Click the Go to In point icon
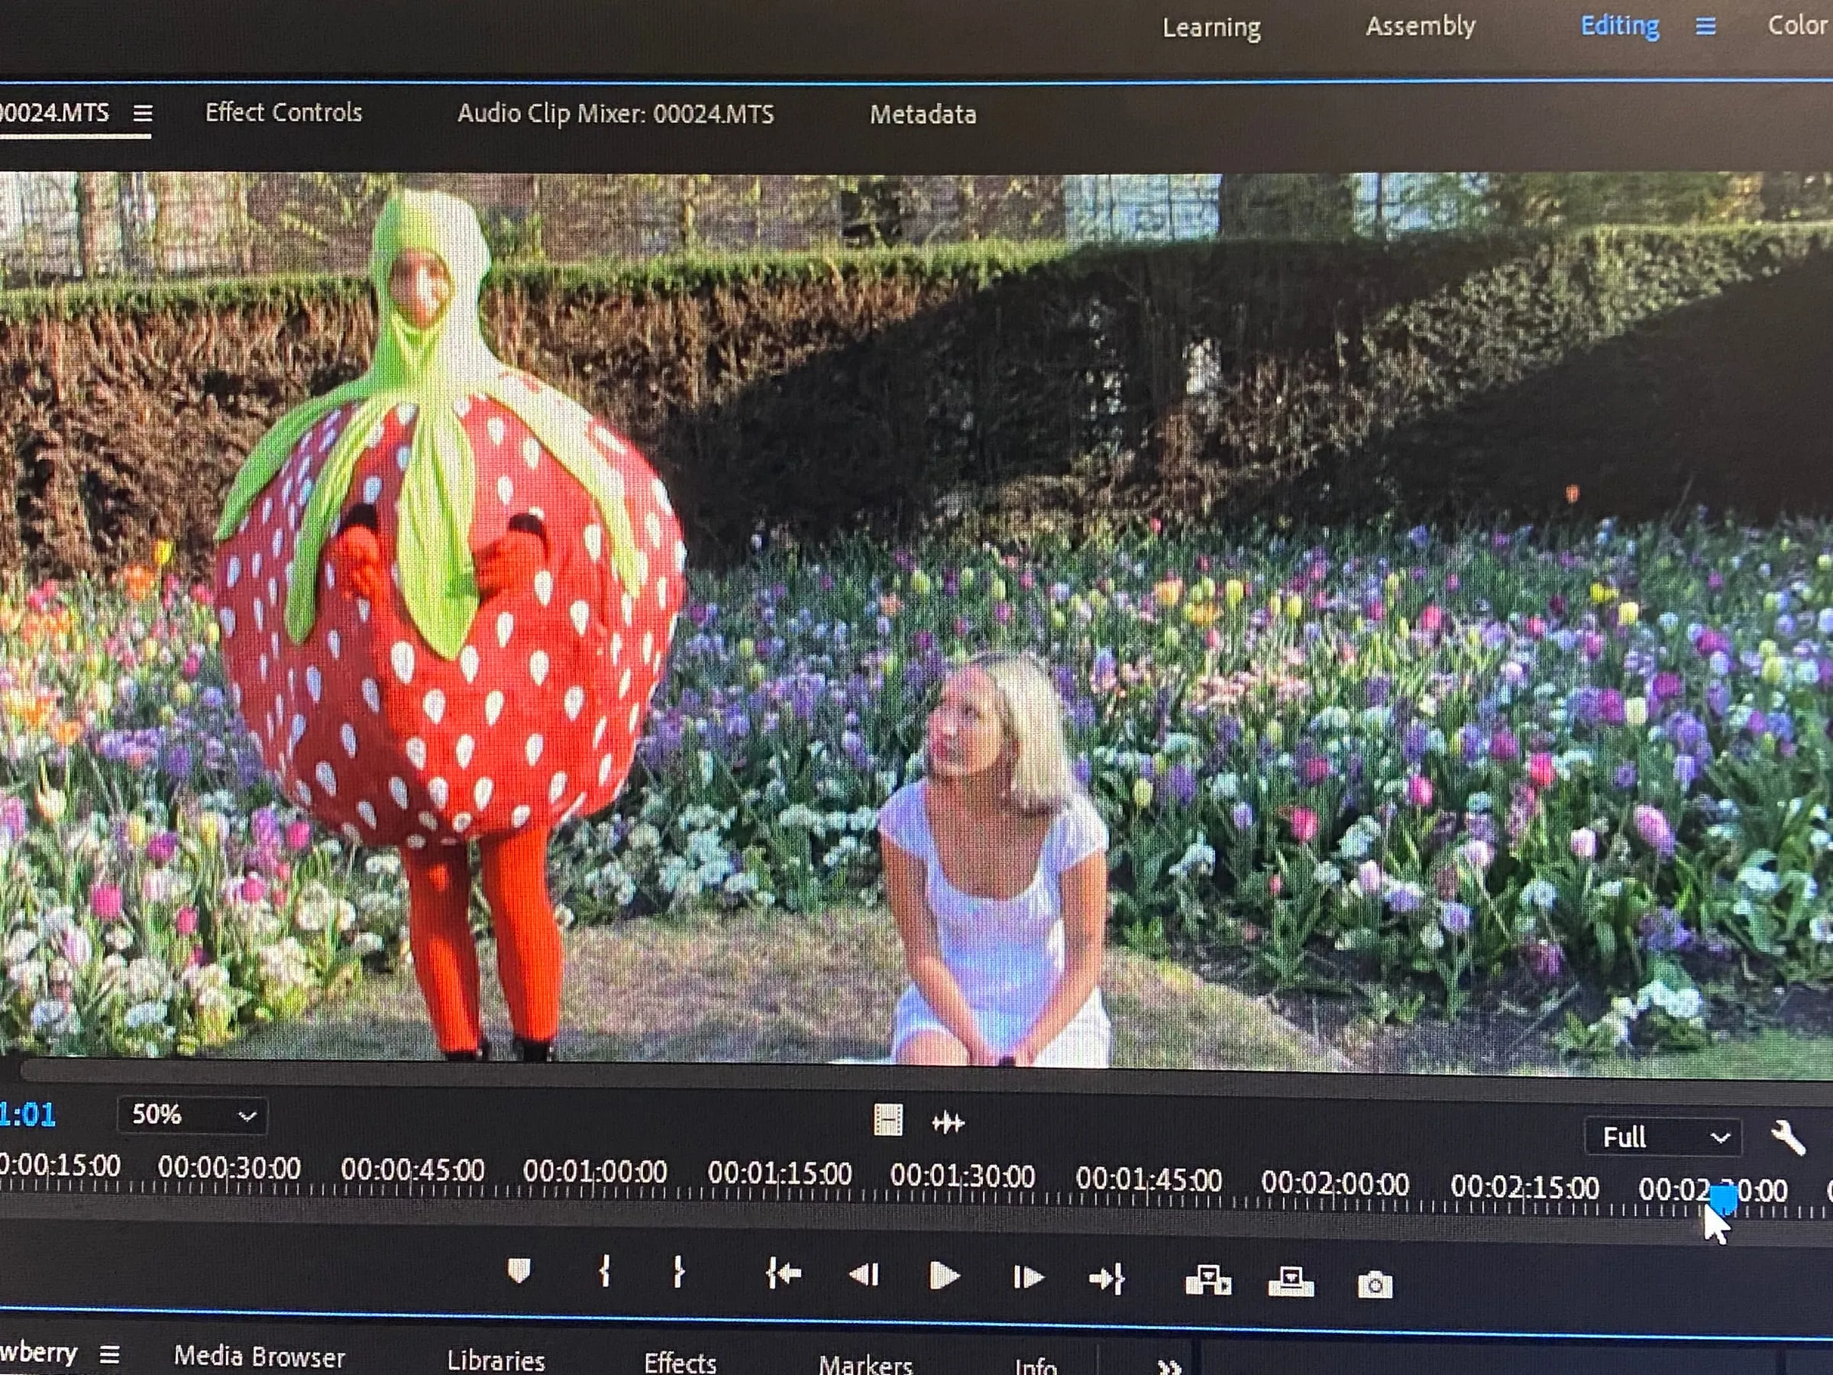Viewport: 1833px width, 1375px height. 783,1274
